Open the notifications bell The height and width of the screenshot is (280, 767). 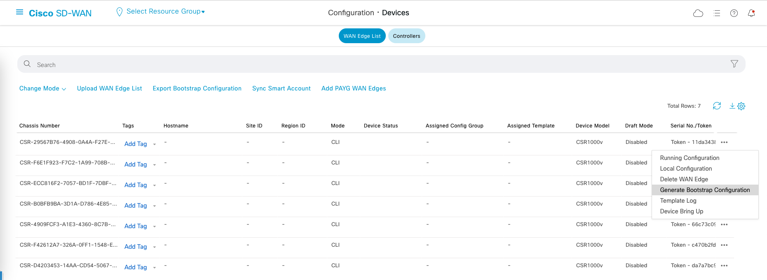751,13
